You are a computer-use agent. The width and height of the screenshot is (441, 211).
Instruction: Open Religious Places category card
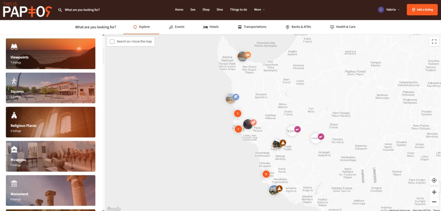(51, 122)
